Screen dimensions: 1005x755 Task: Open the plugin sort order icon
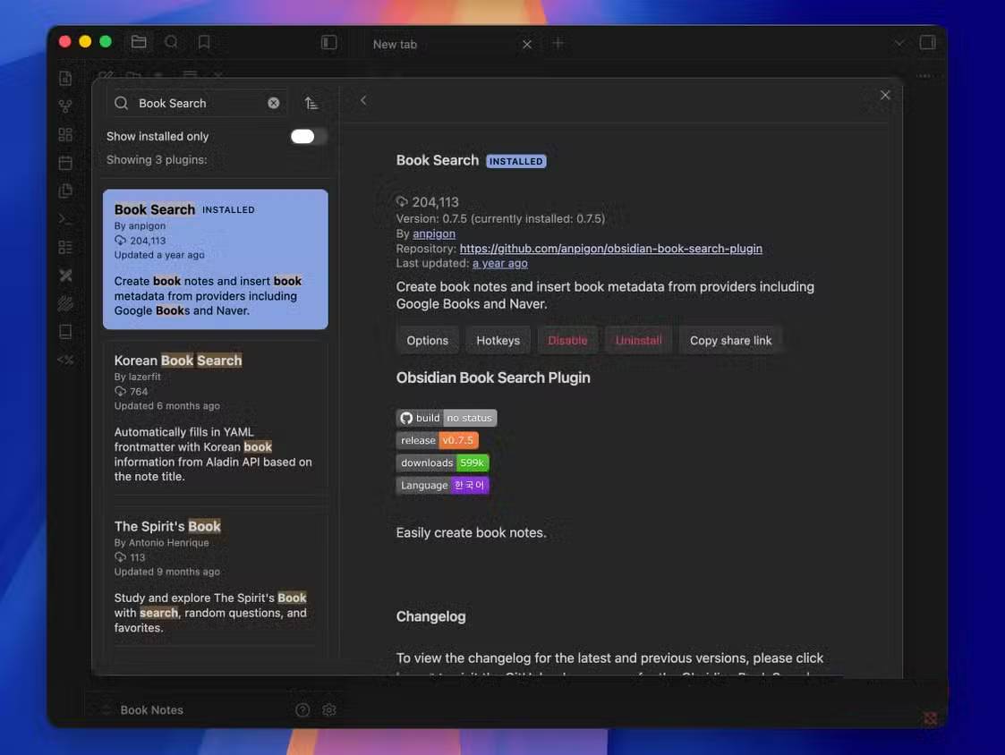(x=311, y=103)
